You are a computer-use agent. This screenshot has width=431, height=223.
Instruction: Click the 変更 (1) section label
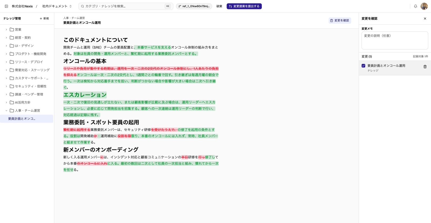(x=367, y=56)
